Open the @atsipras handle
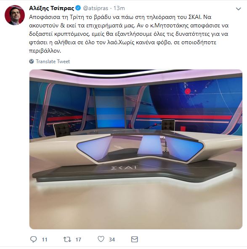The height and width of the screenshot is (249, 247). [96, 8]
